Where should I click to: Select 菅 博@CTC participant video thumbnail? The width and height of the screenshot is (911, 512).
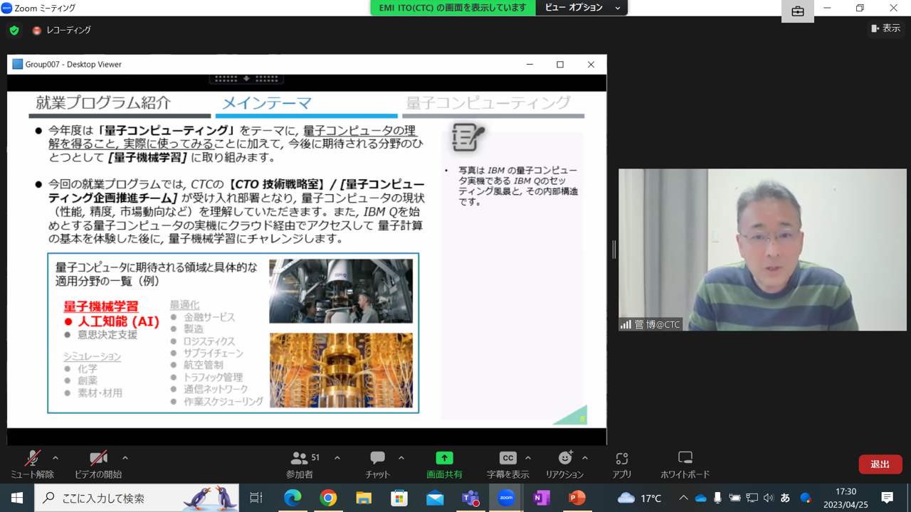[x=762, y=250]
